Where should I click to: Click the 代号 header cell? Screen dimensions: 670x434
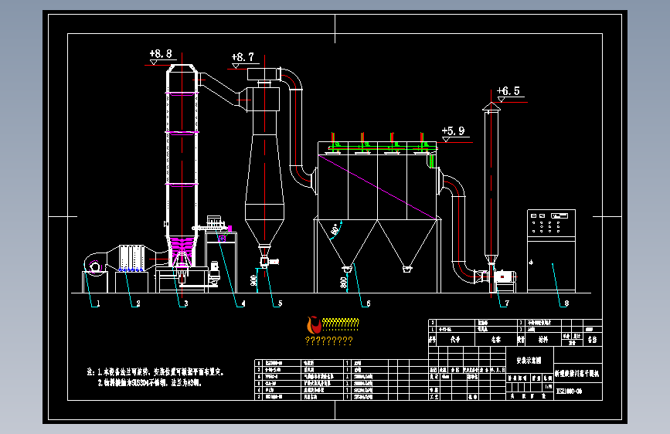click(455, 340)
